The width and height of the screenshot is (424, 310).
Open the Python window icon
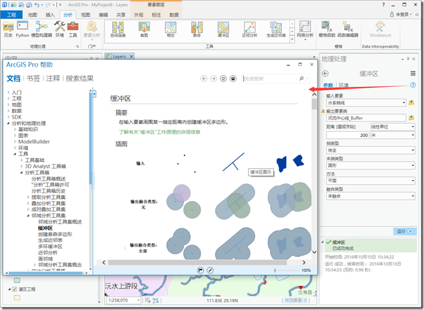(22, 29)
